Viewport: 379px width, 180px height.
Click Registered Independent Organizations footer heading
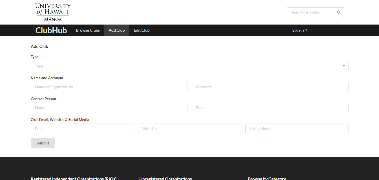pyautogui.click(x=74, y=178)
